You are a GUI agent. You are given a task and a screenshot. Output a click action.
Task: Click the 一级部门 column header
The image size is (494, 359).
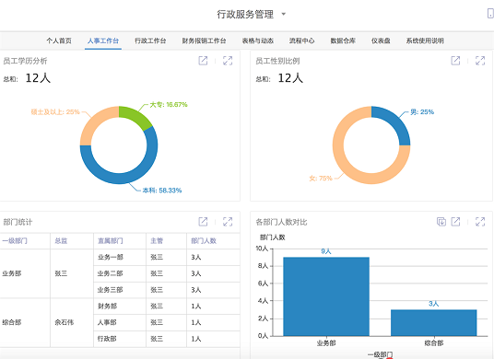click(15, 241)
